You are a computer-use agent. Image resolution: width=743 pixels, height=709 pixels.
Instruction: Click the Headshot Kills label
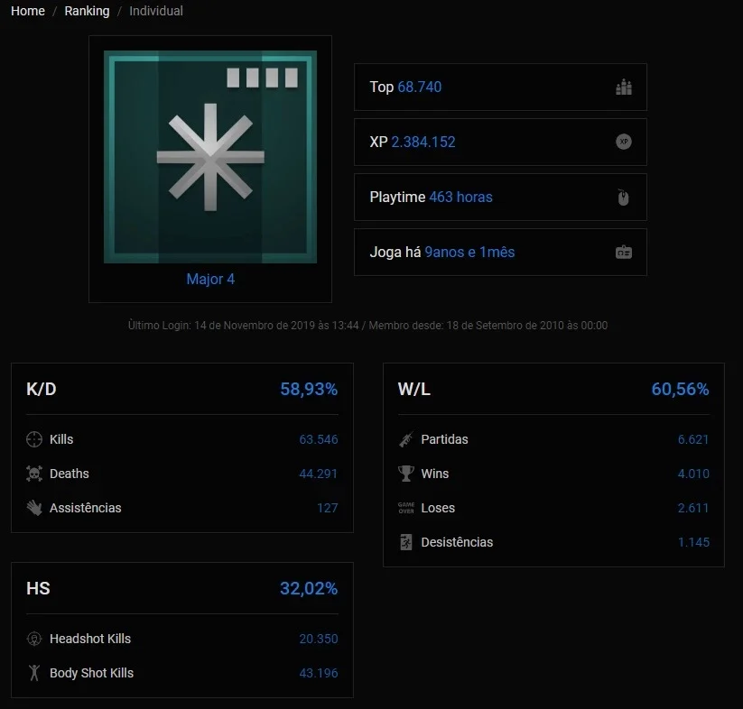90,639
